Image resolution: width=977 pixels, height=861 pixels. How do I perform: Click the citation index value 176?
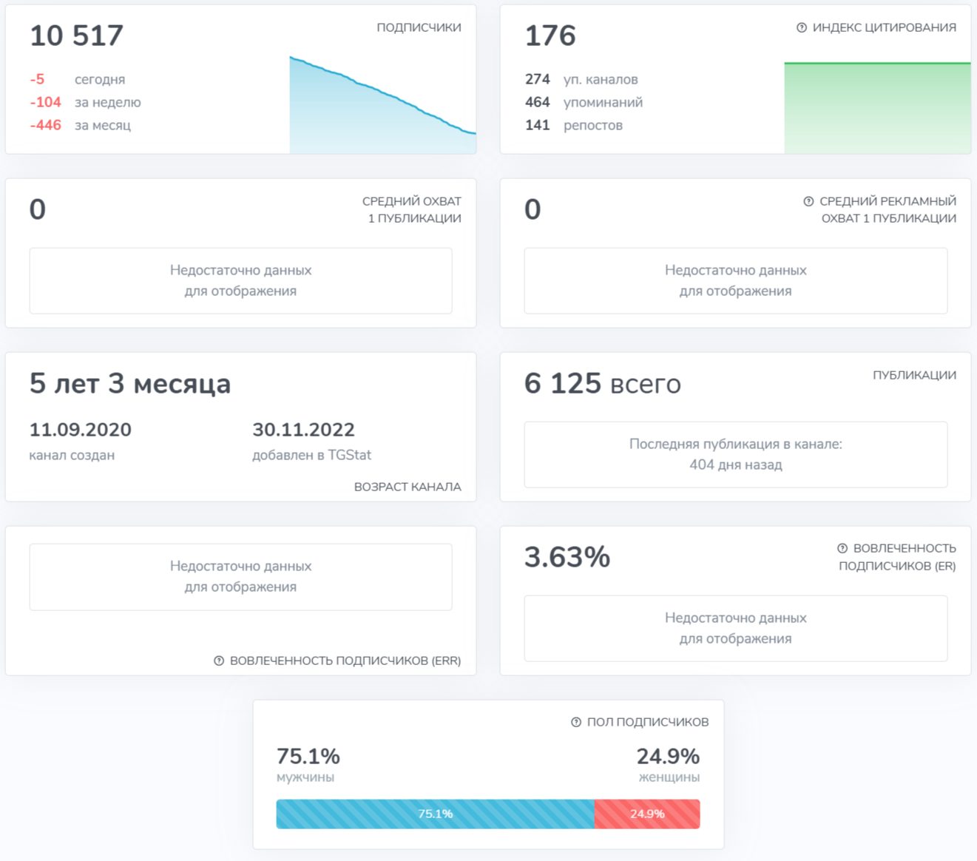pyautogui.click(x=550, y=36)
